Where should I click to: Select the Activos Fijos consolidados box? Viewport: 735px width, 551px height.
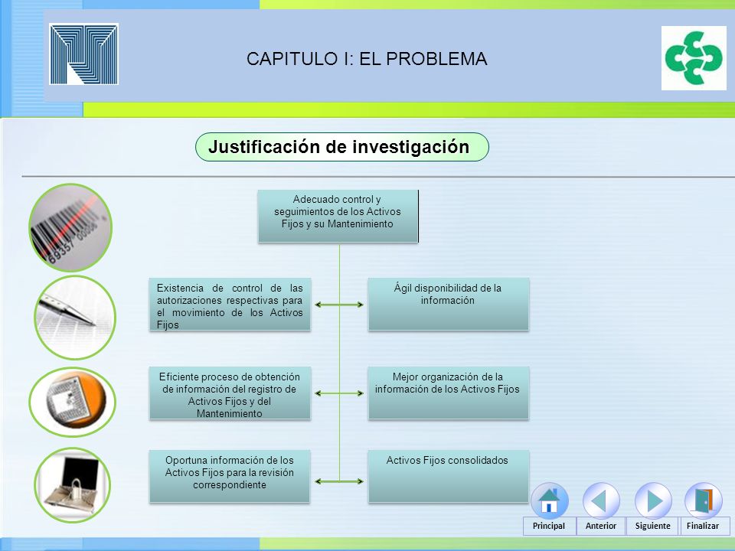pyautogui.click(x=448, y=477)
